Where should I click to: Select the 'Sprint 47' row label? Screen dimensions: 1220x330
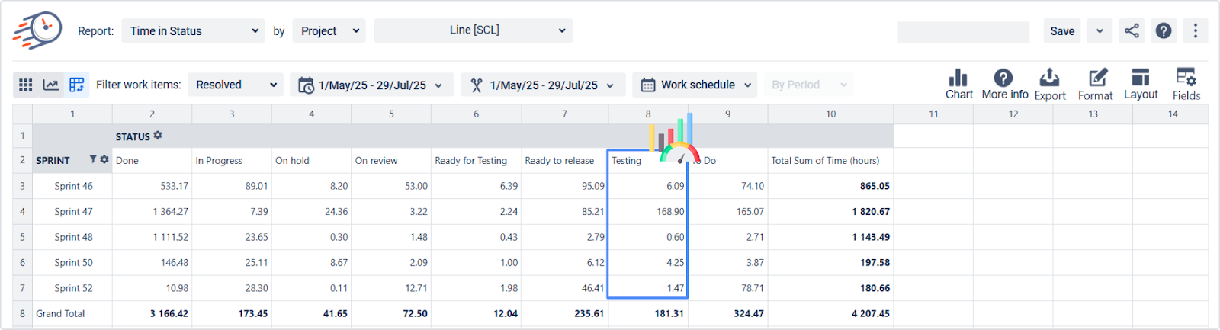[x=73, y=211]
